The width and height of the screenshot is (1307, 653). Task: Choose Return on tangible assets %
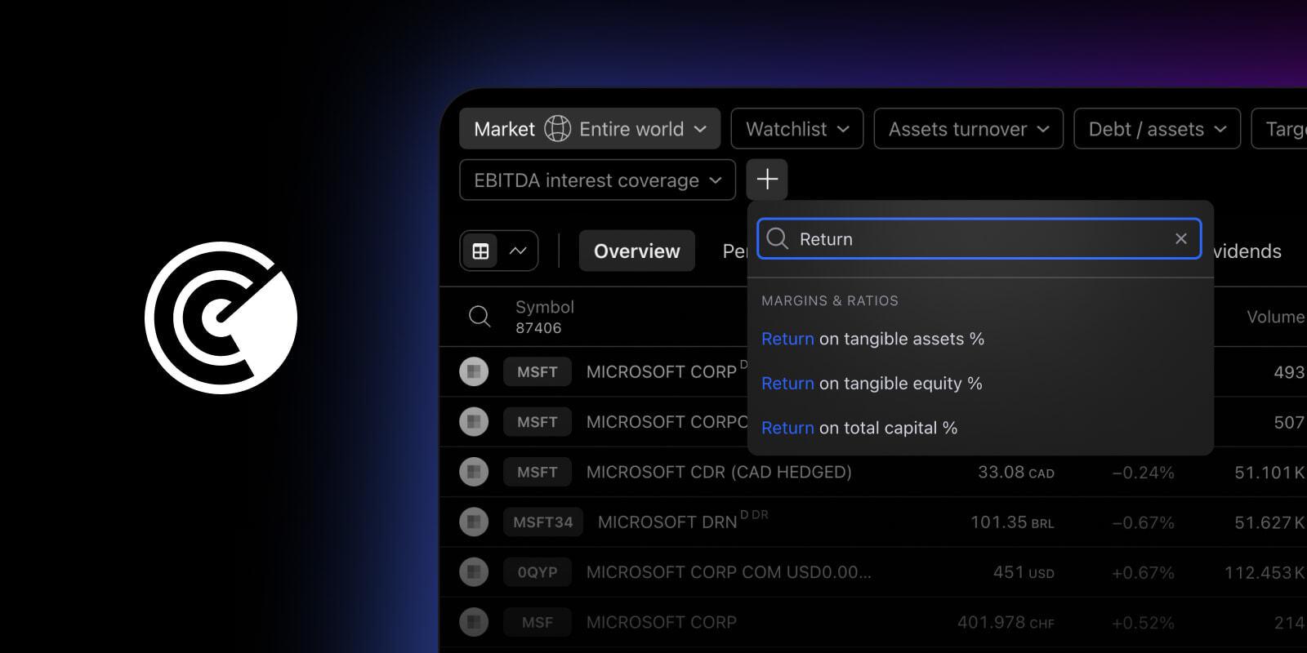pos(872,339)
